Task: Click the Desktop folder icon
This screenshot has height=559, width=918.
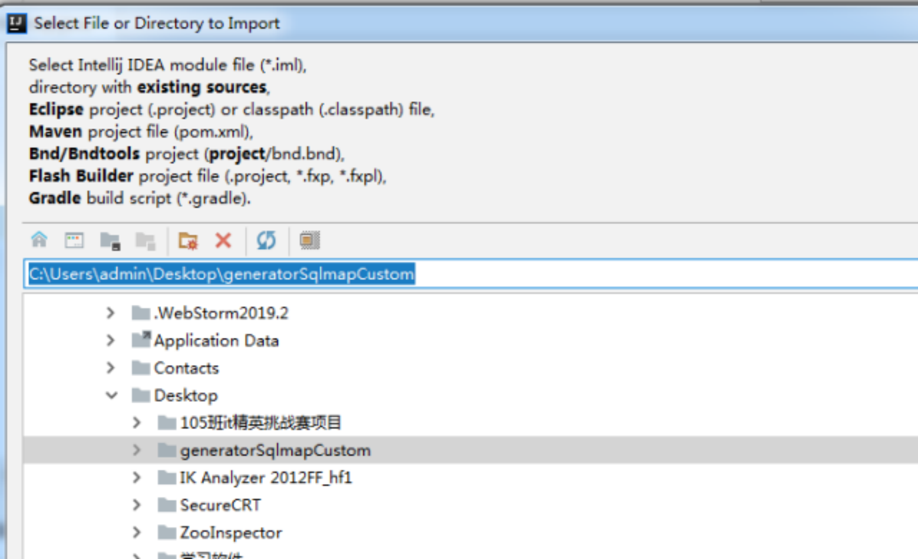Action: [141, 395]
